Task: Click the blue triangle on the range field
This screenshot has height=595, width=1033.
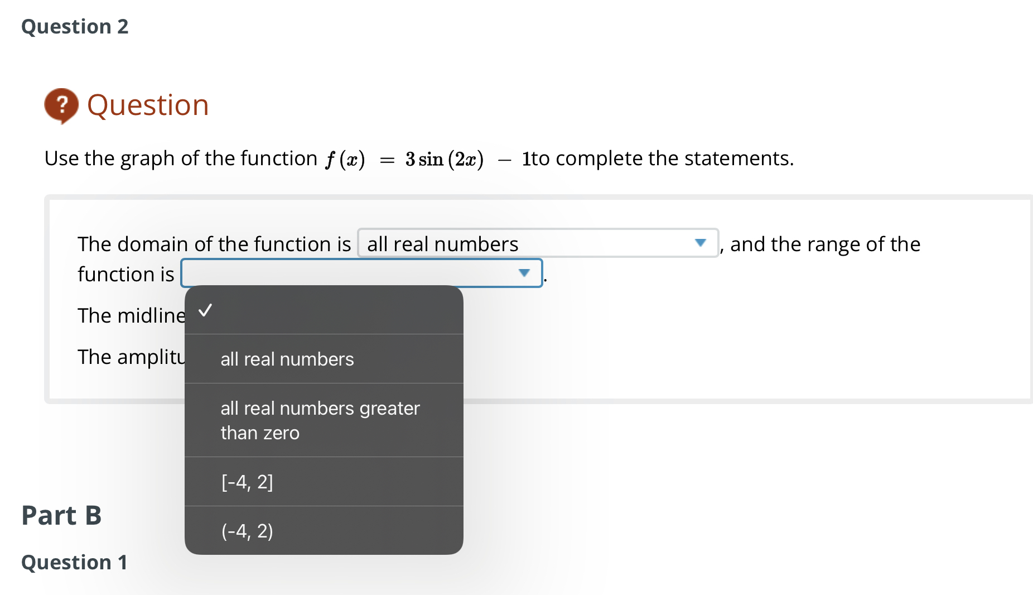Action: click(x=524, y=273)
